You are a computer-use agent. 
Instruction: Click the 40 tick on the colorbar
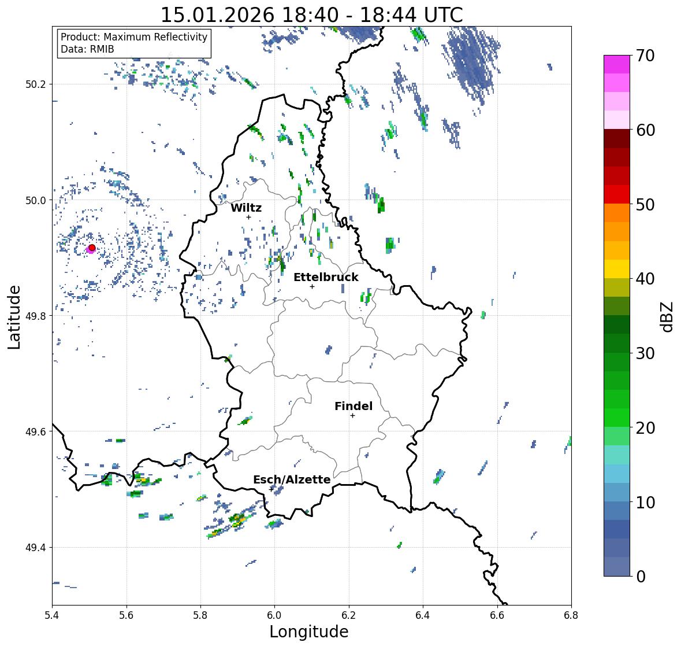645,279
